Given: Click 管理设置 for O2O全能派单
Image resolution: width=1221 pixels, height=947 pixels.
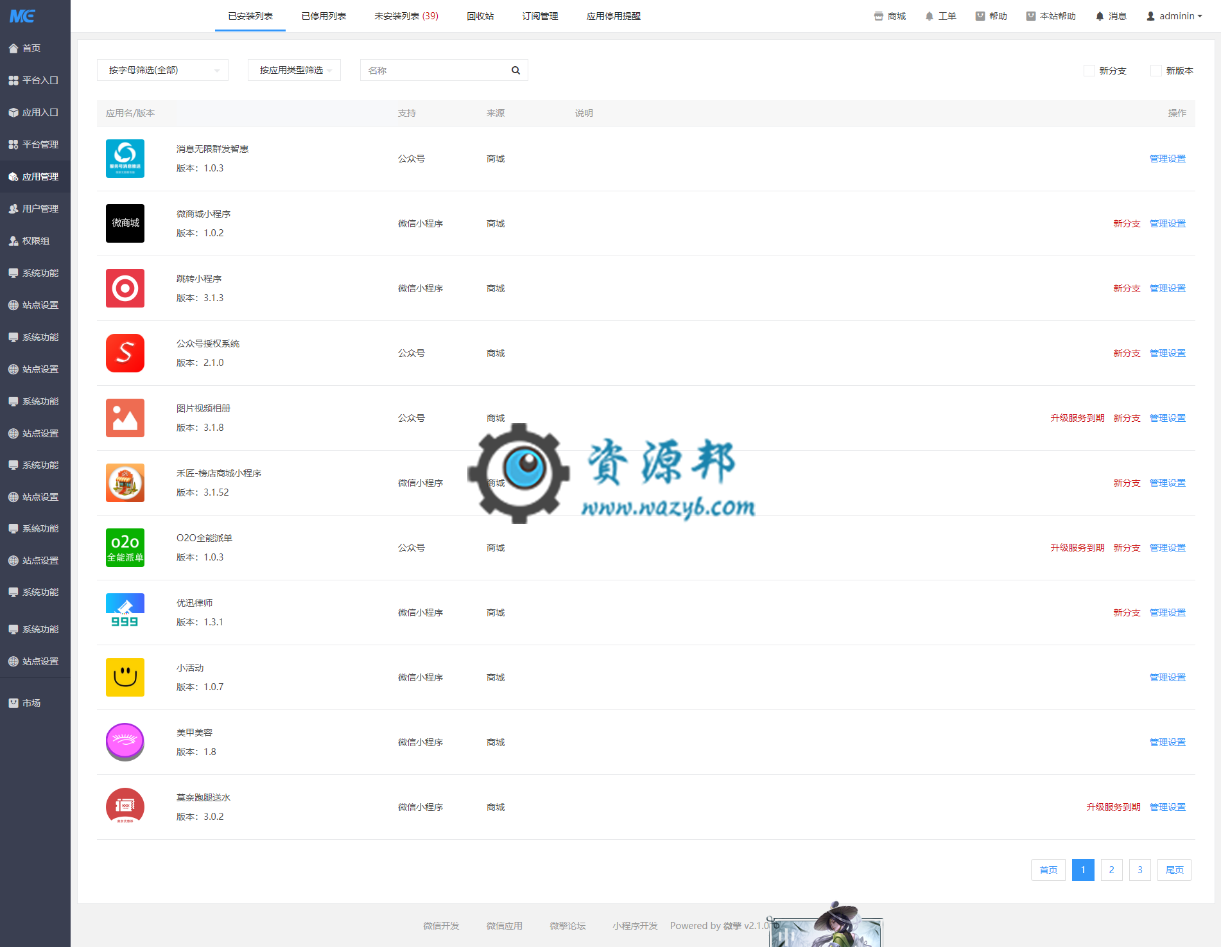Looking at the screenshot, I should click(1167, 548).
